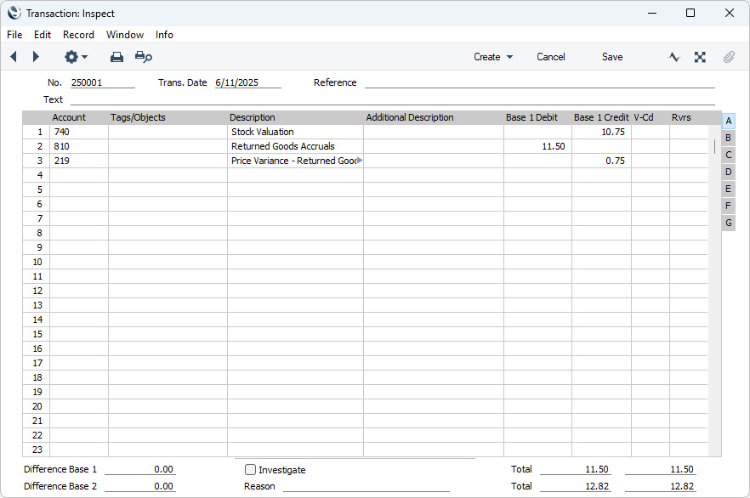Click the workflow activity icon
This screenshot has width=750, height=498.
[674, 57]
